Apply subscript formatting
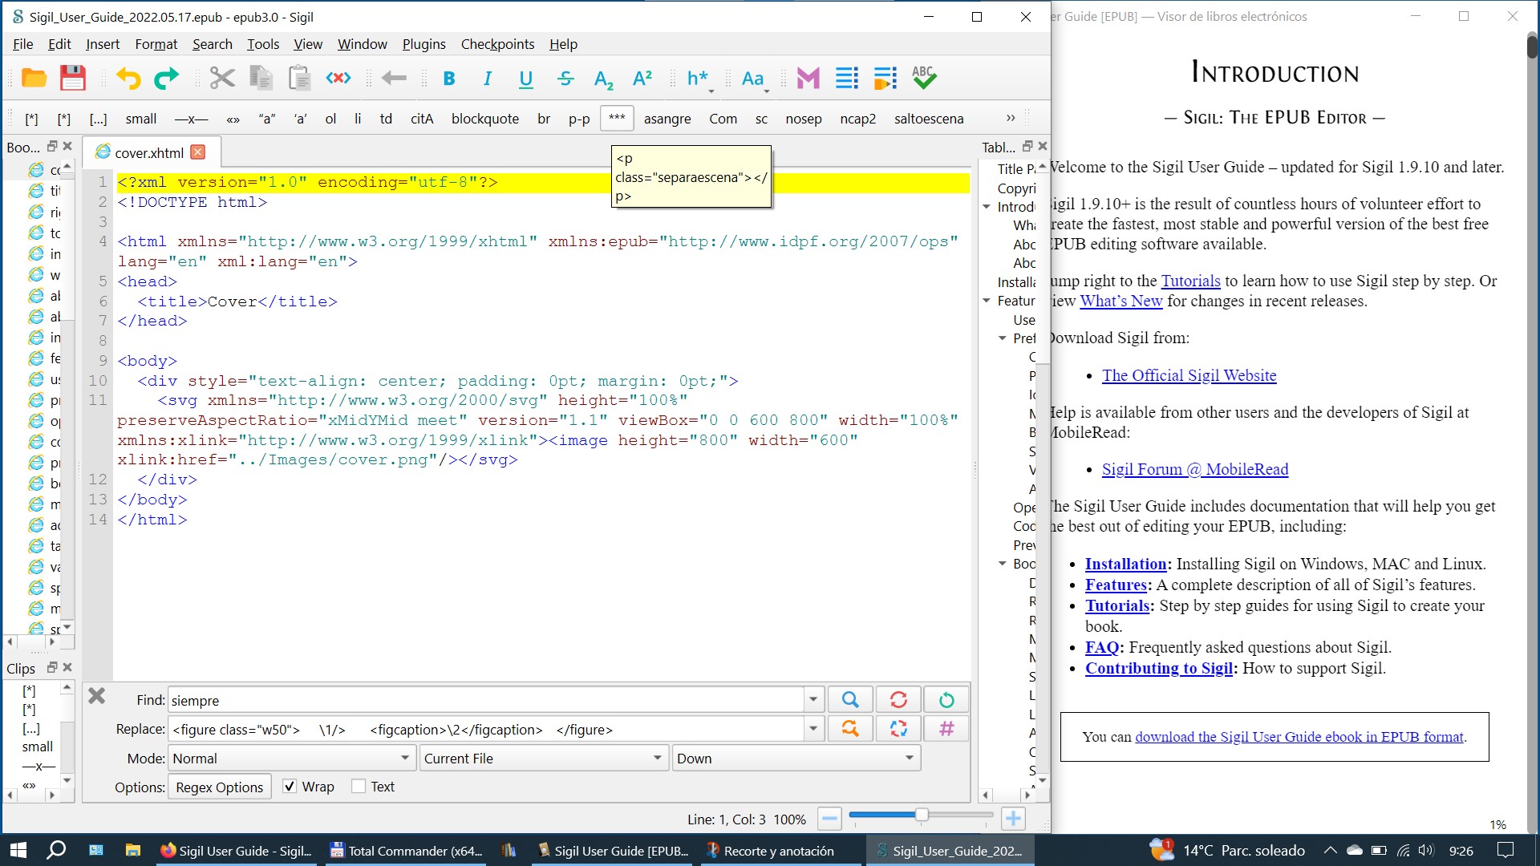Viewport: 1540px width, 866px height. pos(603,78)
